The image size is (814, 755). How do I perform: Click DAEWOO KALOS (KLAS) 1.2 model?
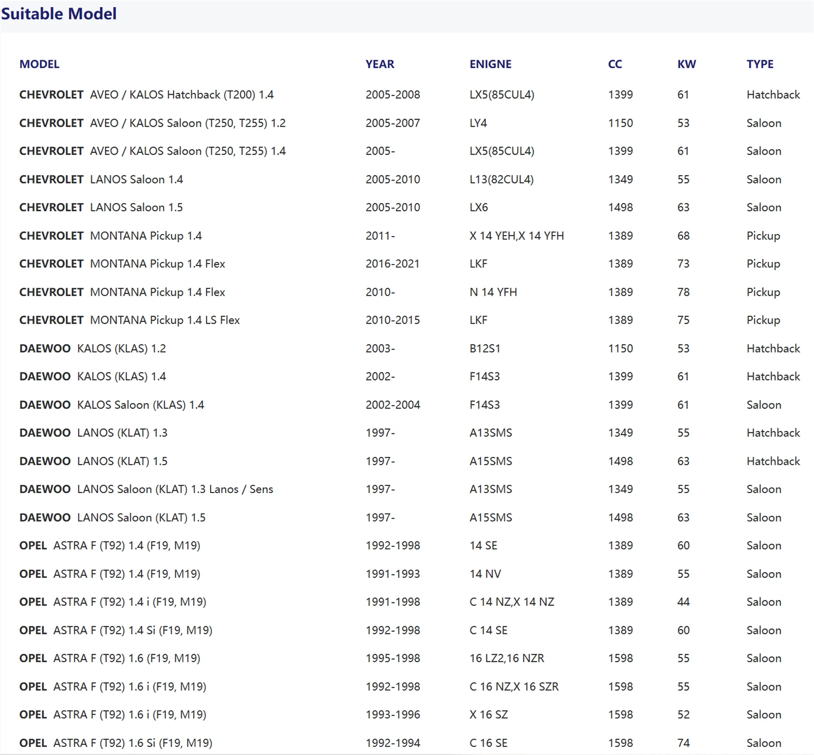tap(93, 349)
